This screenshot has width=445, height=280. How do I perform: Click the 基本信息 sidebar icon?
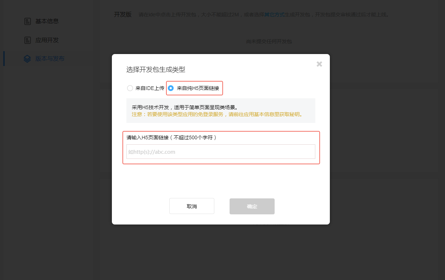(x=28, y=21)
